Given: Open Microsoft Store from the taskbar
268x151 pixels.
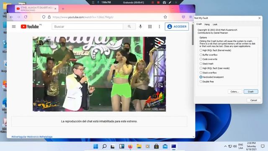Looking at the screenshot, I should click(156, 146).
